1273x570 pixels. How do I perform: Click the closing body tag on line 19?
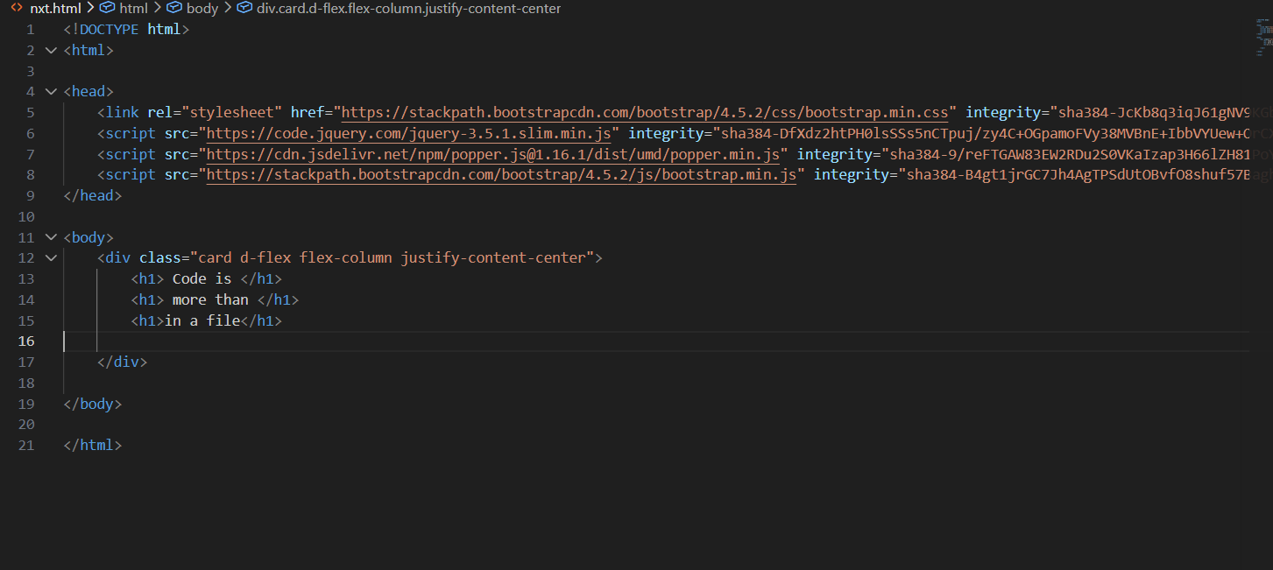(92, 405)
